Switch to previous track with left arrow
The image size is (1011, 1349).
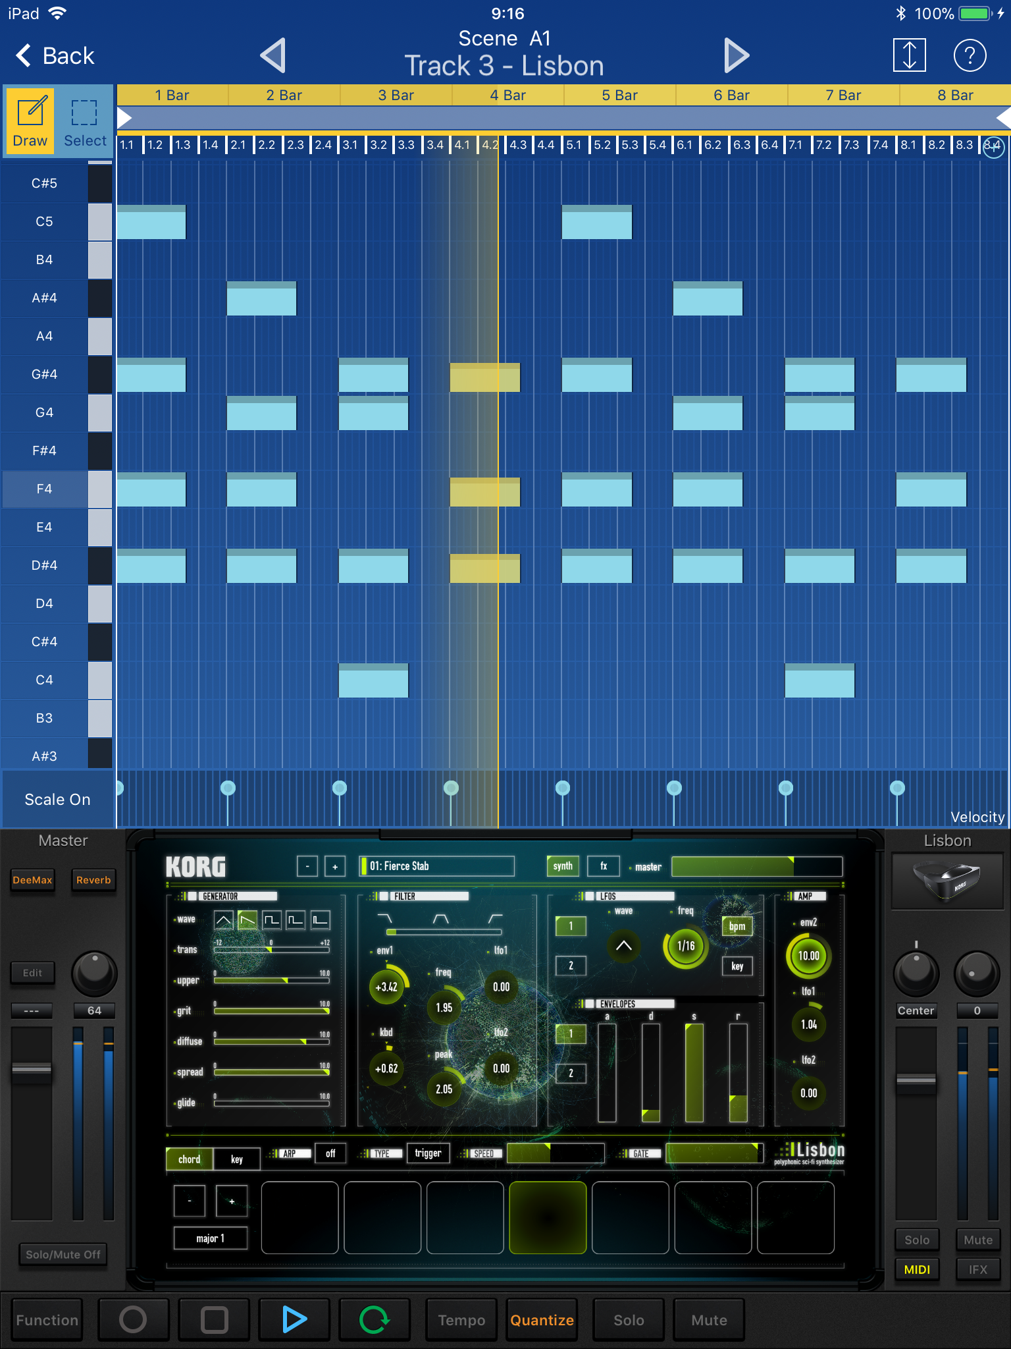pyautogui.click(x=273, y=55)
